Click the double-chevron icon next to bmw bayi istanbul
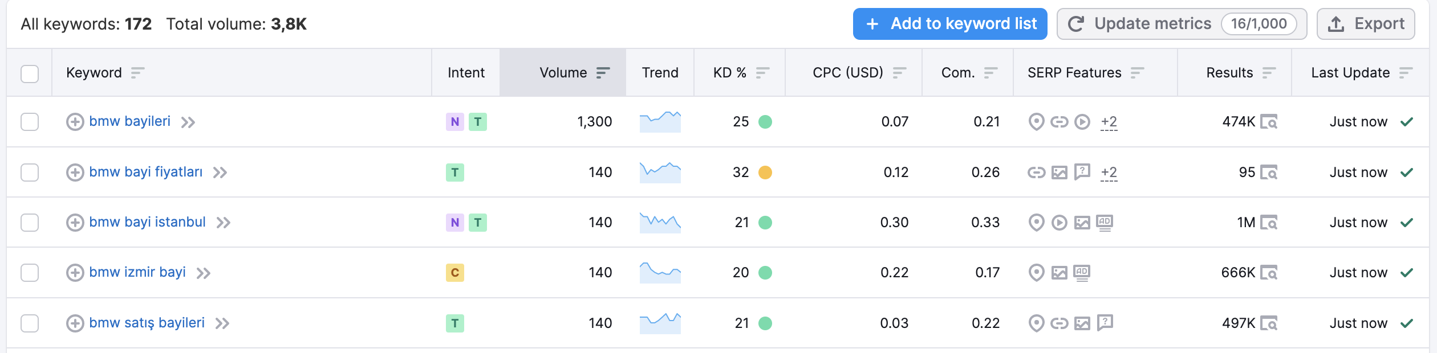The width and height of the screenshot is (1437, 353). [x=224, y=223]
